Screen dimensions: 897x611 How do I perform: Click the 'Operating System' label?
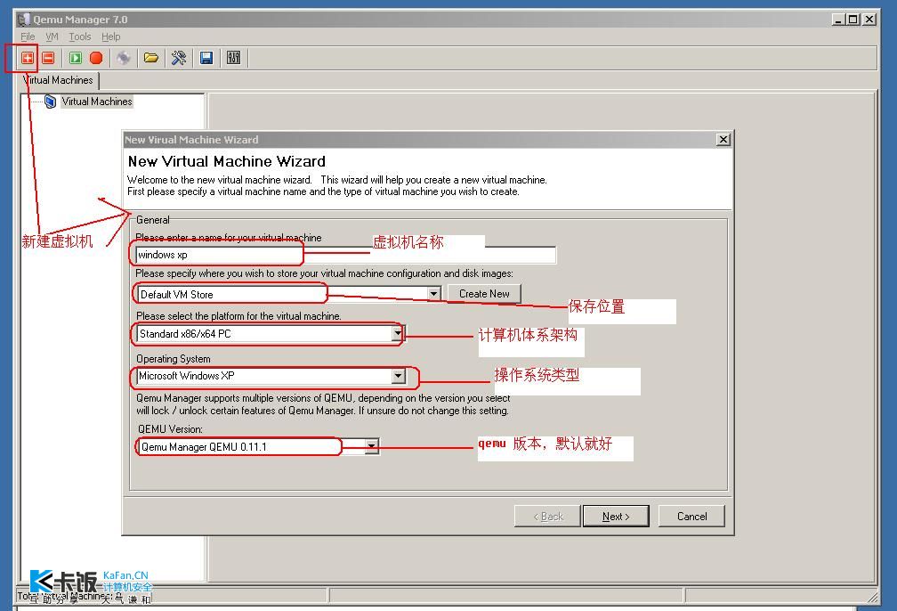tap(174, 359)
